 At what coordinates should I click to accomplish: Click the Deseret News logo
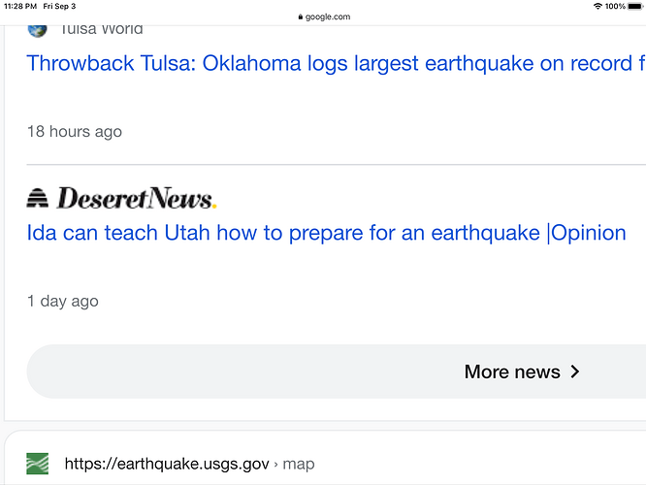point(121,198)
